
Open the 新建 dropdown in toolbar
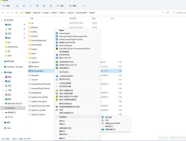click(x=7, y=6)
